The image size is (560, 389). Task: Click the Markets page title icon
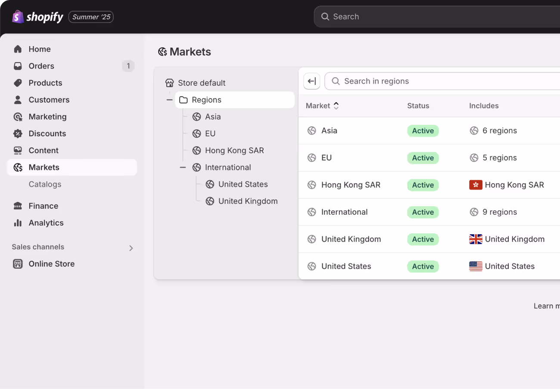pos(162,52)
